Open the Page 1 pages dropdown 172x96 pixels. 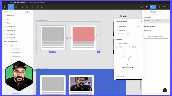click(x=28, y=12)
